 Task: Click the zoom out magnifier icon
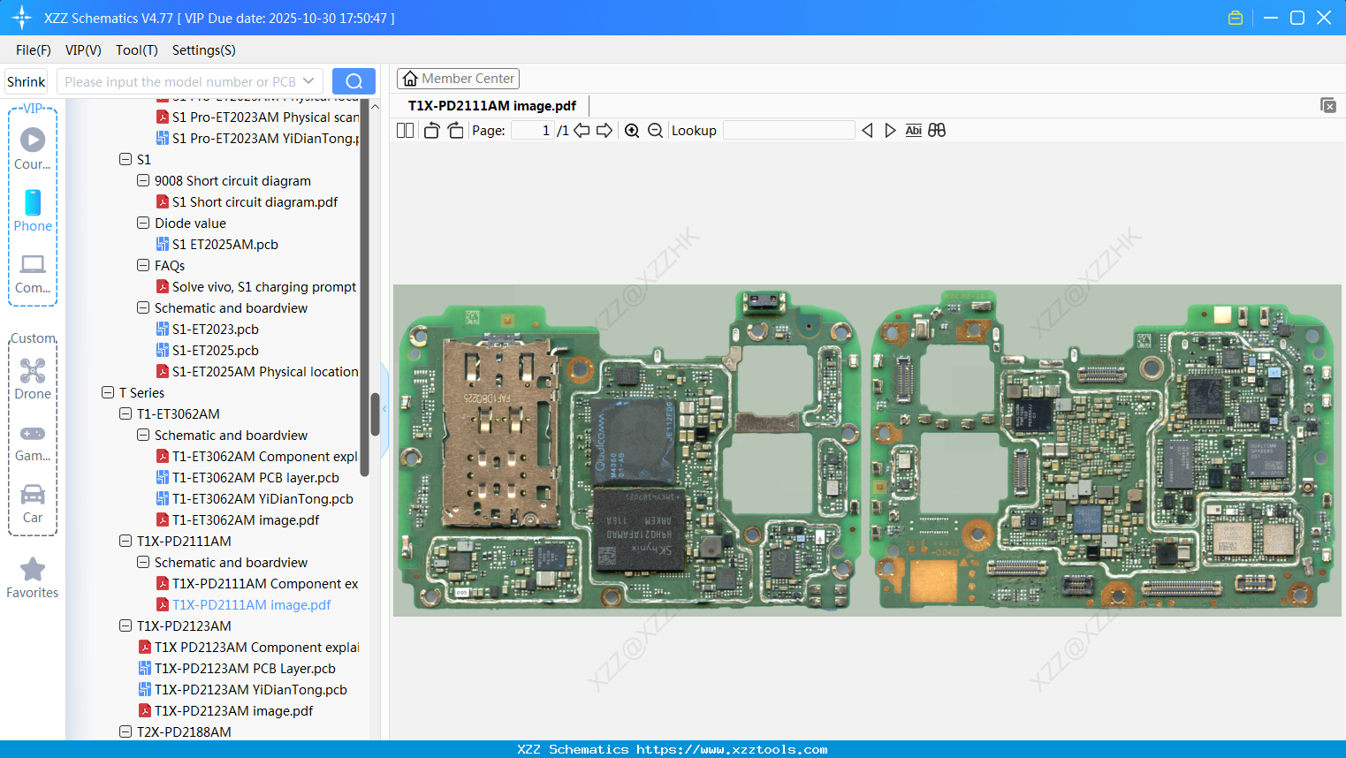[655, 131]
